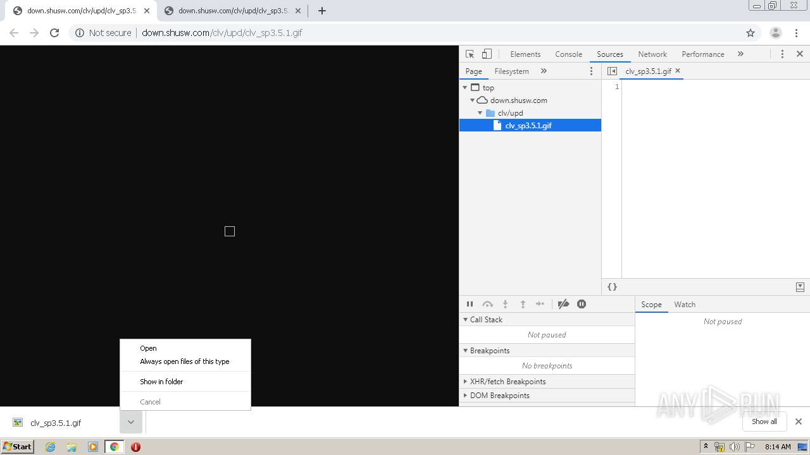Close the first browser tab

pyautogui.click(x=147, y=11)
